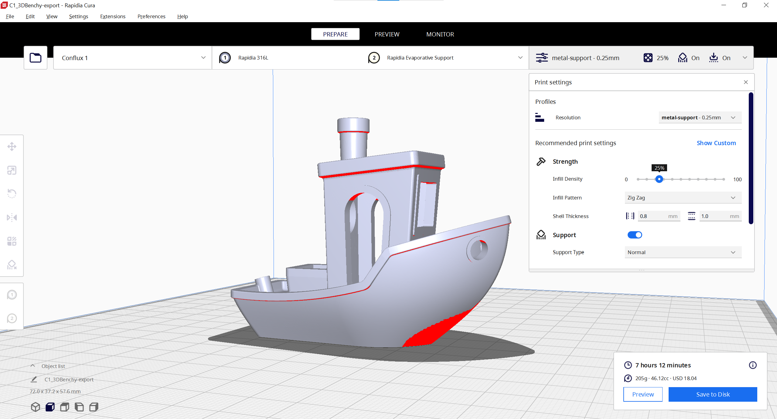Image resolution: width=777 pixels, height=419 pixels.
Task: Select the Rotate tool in left toolbar
Action: point(12,194)
